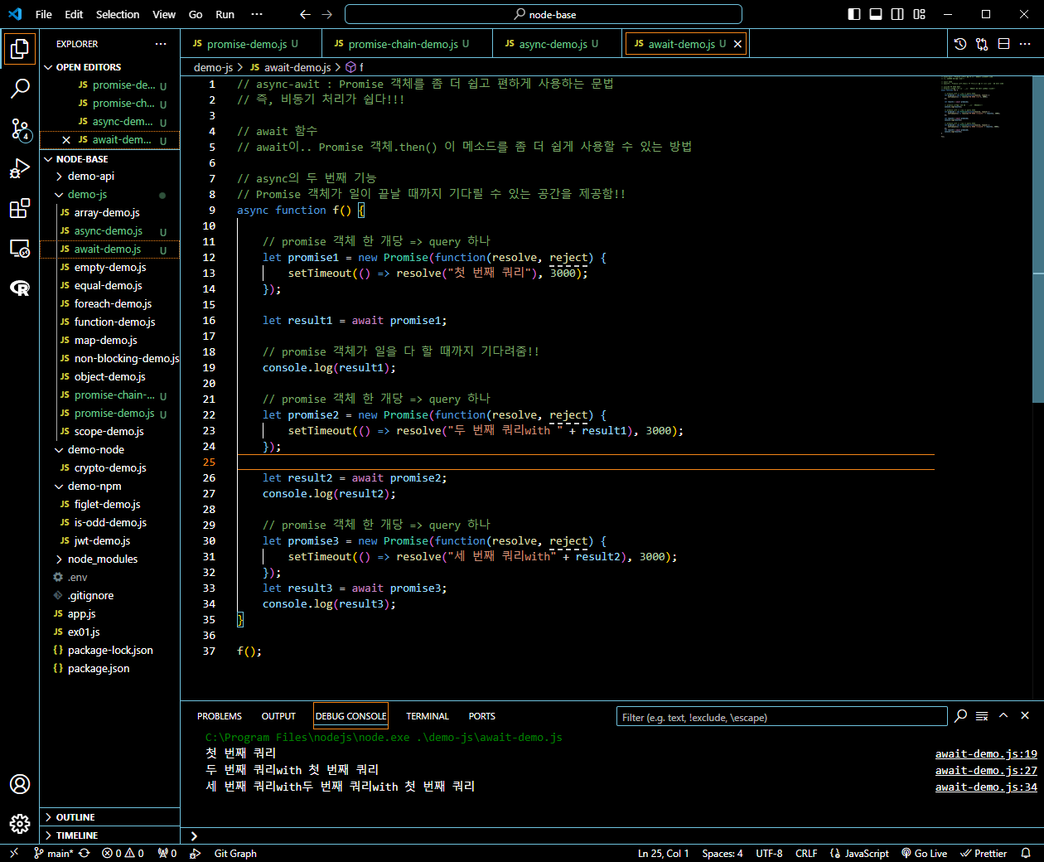Open the Search view icon
The image size is (1044, 862).
pos(20,88)
